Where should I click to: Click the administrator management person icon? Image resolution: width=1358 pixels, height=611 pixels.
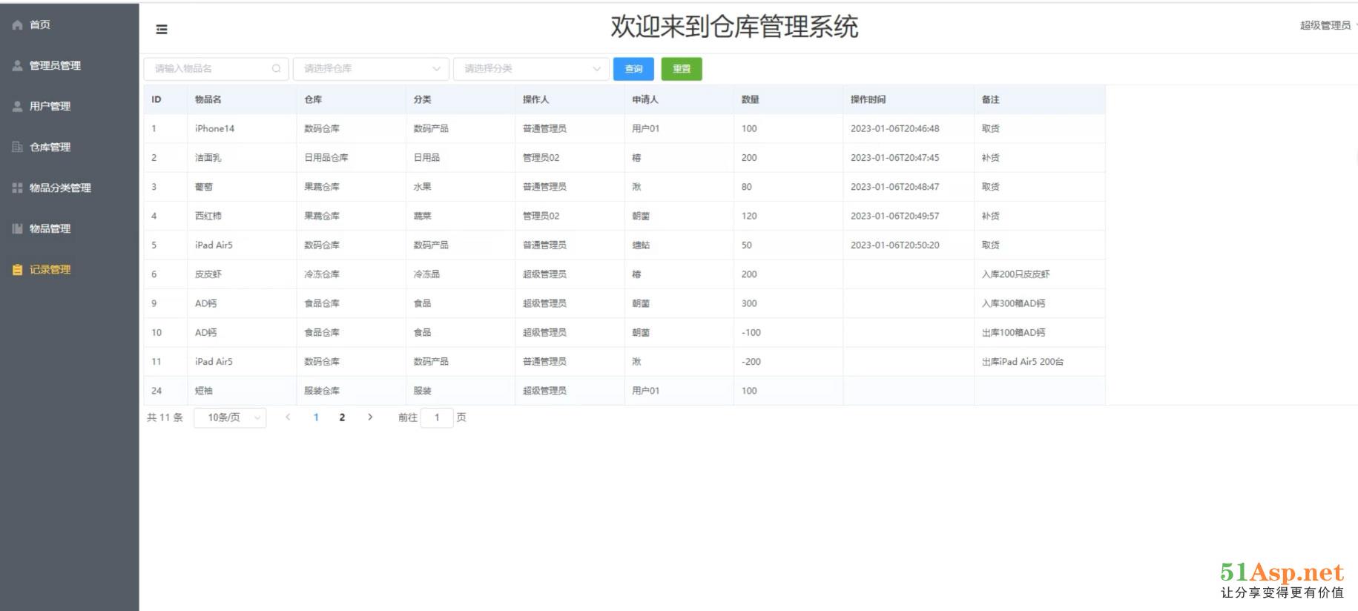point(17,66)
